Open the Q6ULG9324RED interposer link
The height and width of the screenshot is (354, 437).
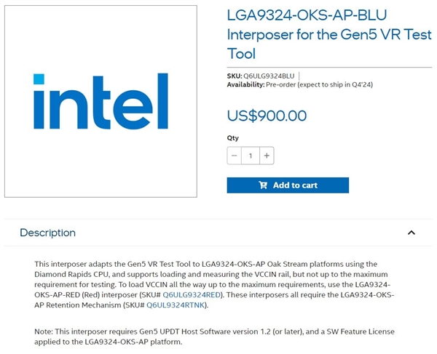pyautogui.click(x=192, y=294)
